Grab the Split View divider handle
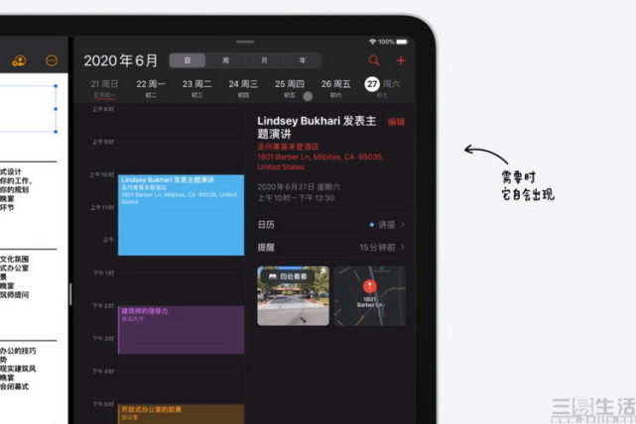The image size is (636, 424). tap(70, 294)
